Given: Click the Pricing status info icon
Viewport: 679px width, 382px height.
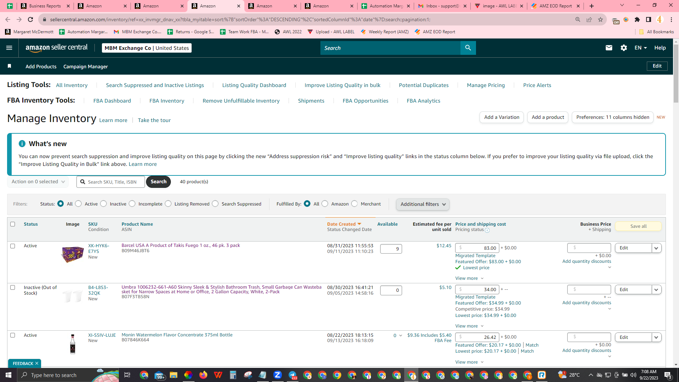Looking at the screenshot, I should (487, 230).
